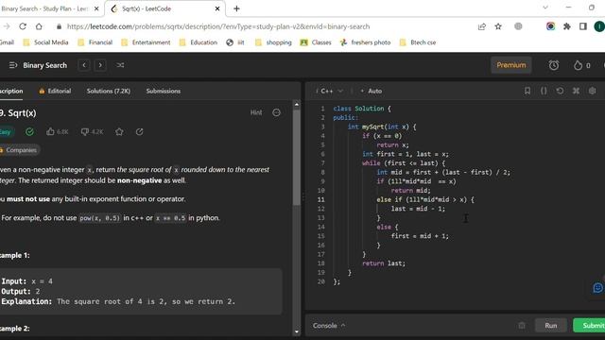The image size is (605, 340).
Task: Pick a random problem shuffle icon
Action: pyautogui.click(x=120, y=65)
